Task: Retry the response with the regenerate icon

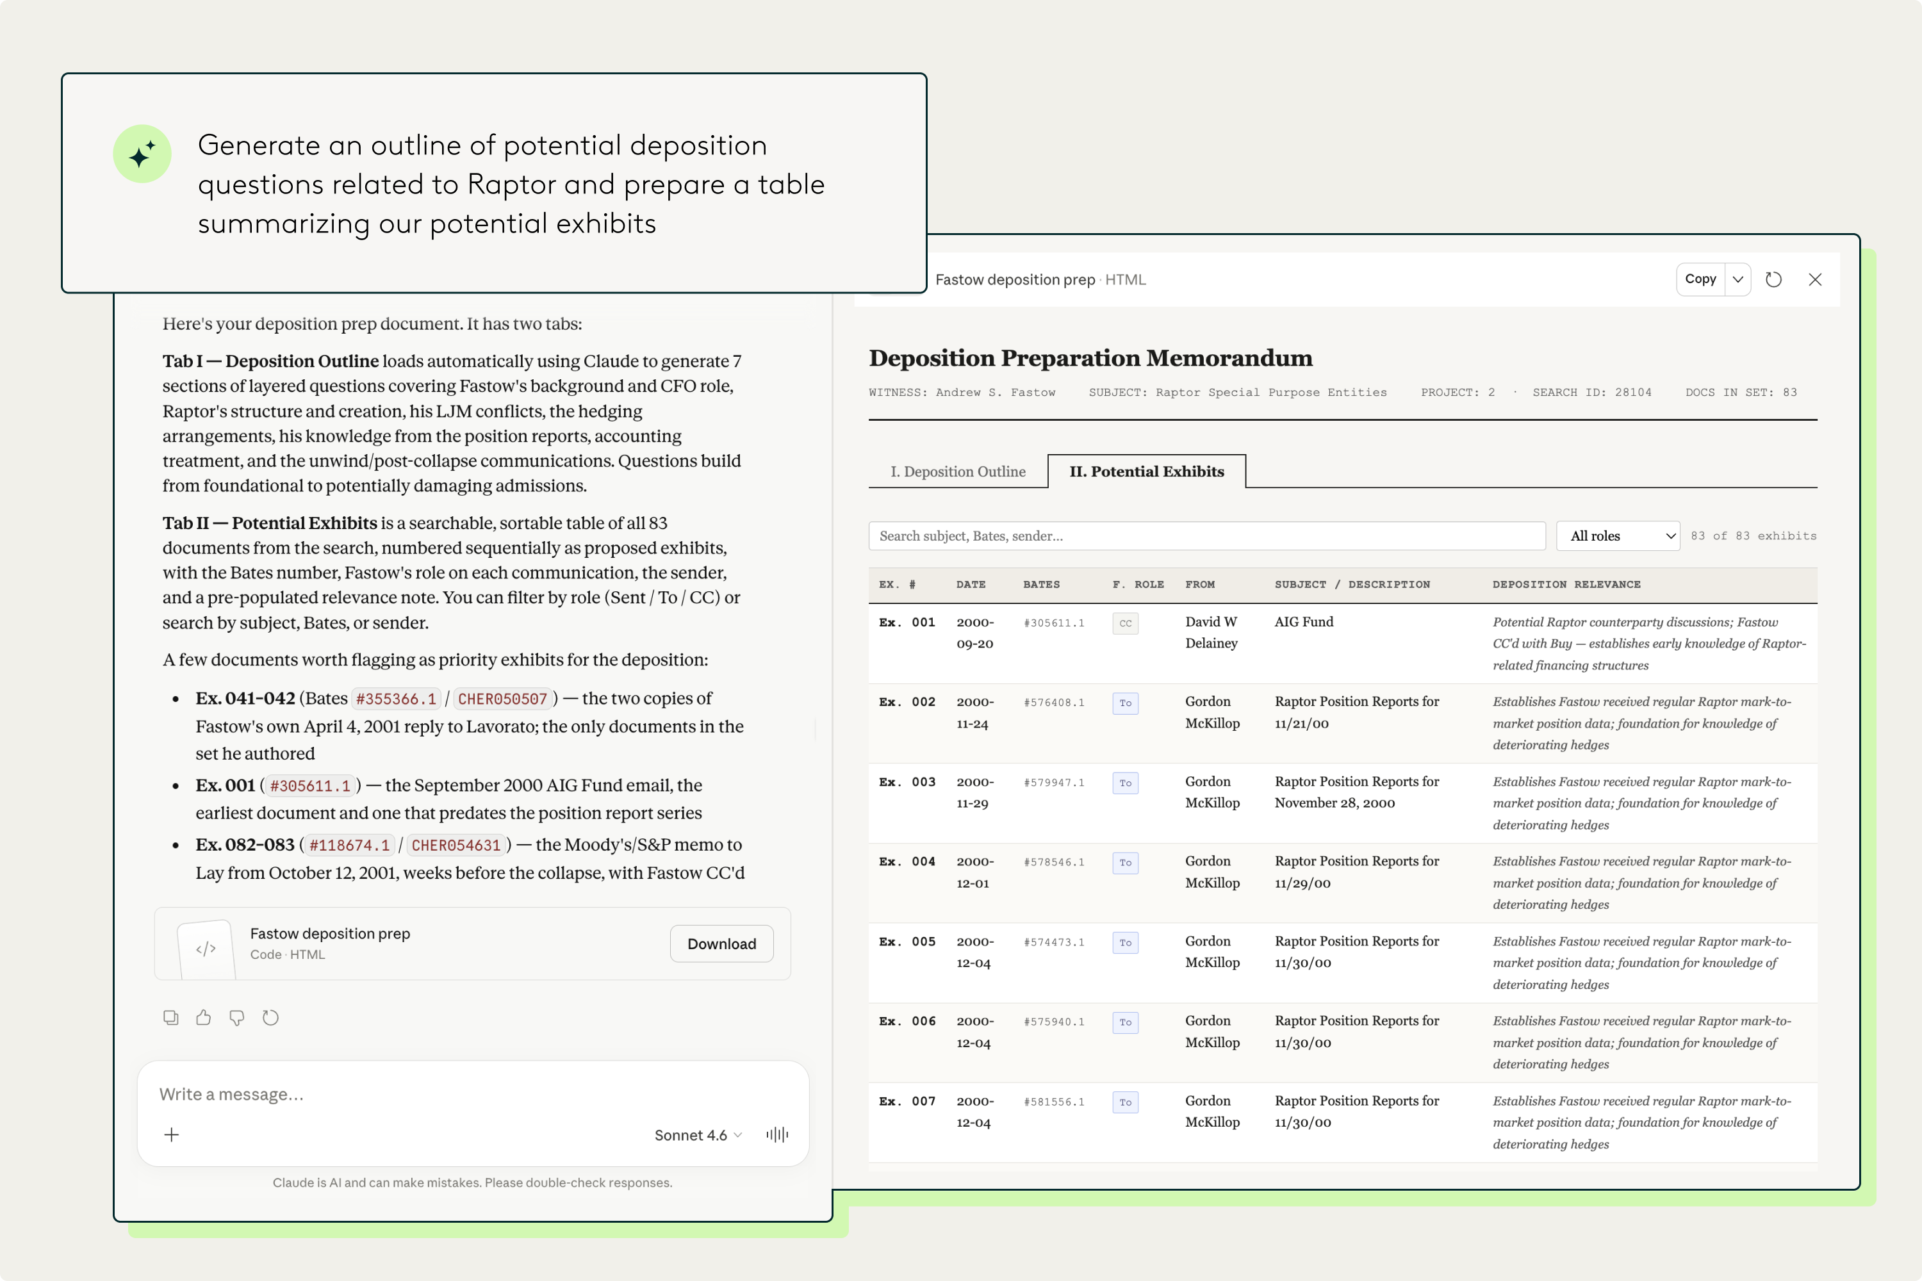Action: (270, 1017)
